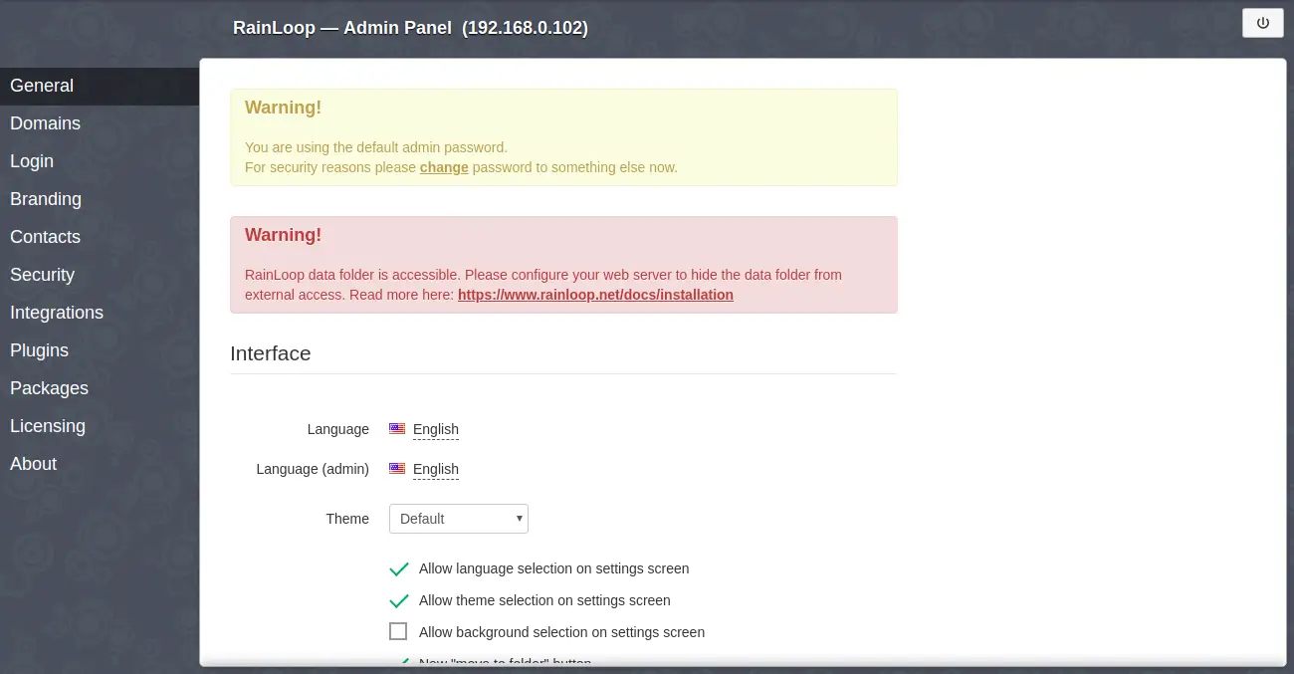The image size is (1294, 674).
Task: Change the Language English selector
Action: (436, 429)
